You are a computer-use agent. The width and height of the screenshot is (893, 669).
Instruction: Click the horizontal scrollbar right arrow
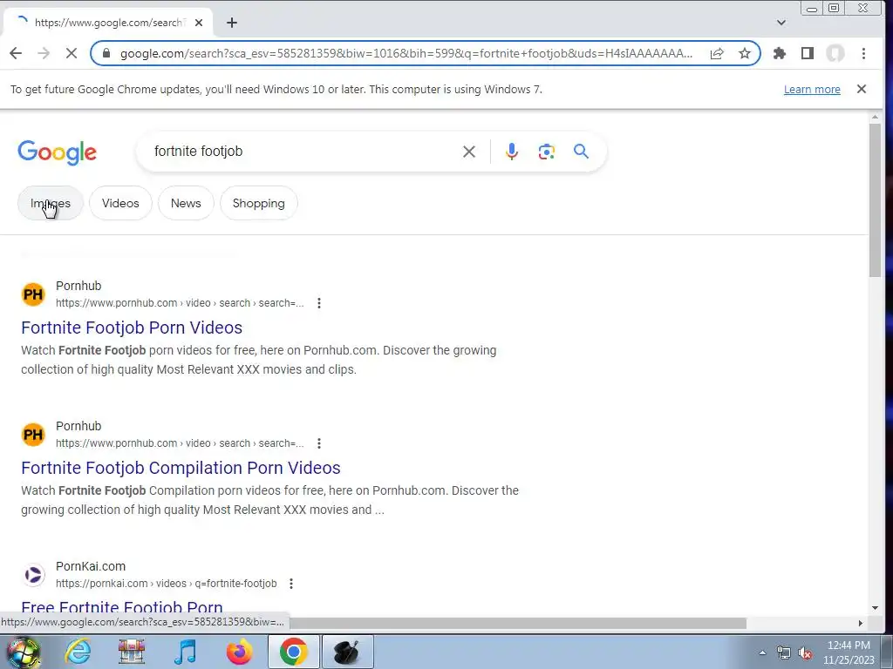(x=860, y=624)
